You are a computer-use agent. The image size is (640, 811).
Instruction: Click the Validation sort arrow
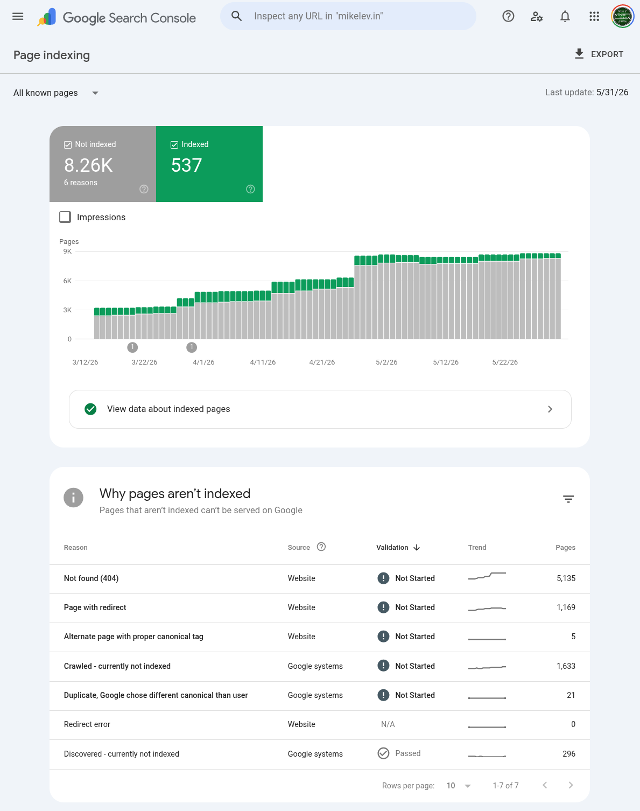417,547
